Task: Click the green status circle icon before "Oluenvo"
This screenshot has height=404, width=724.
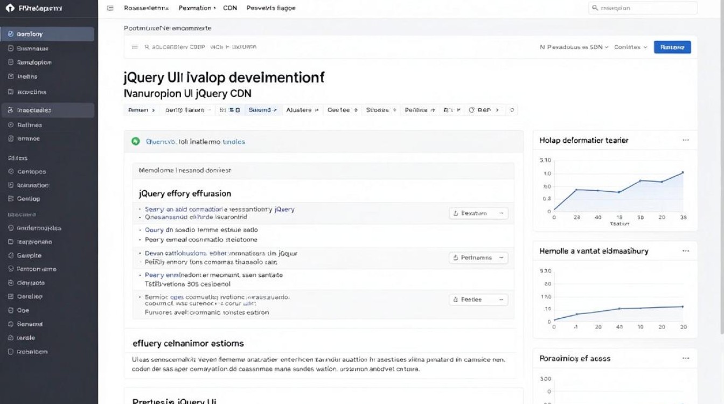Action: tap(136, 142)
